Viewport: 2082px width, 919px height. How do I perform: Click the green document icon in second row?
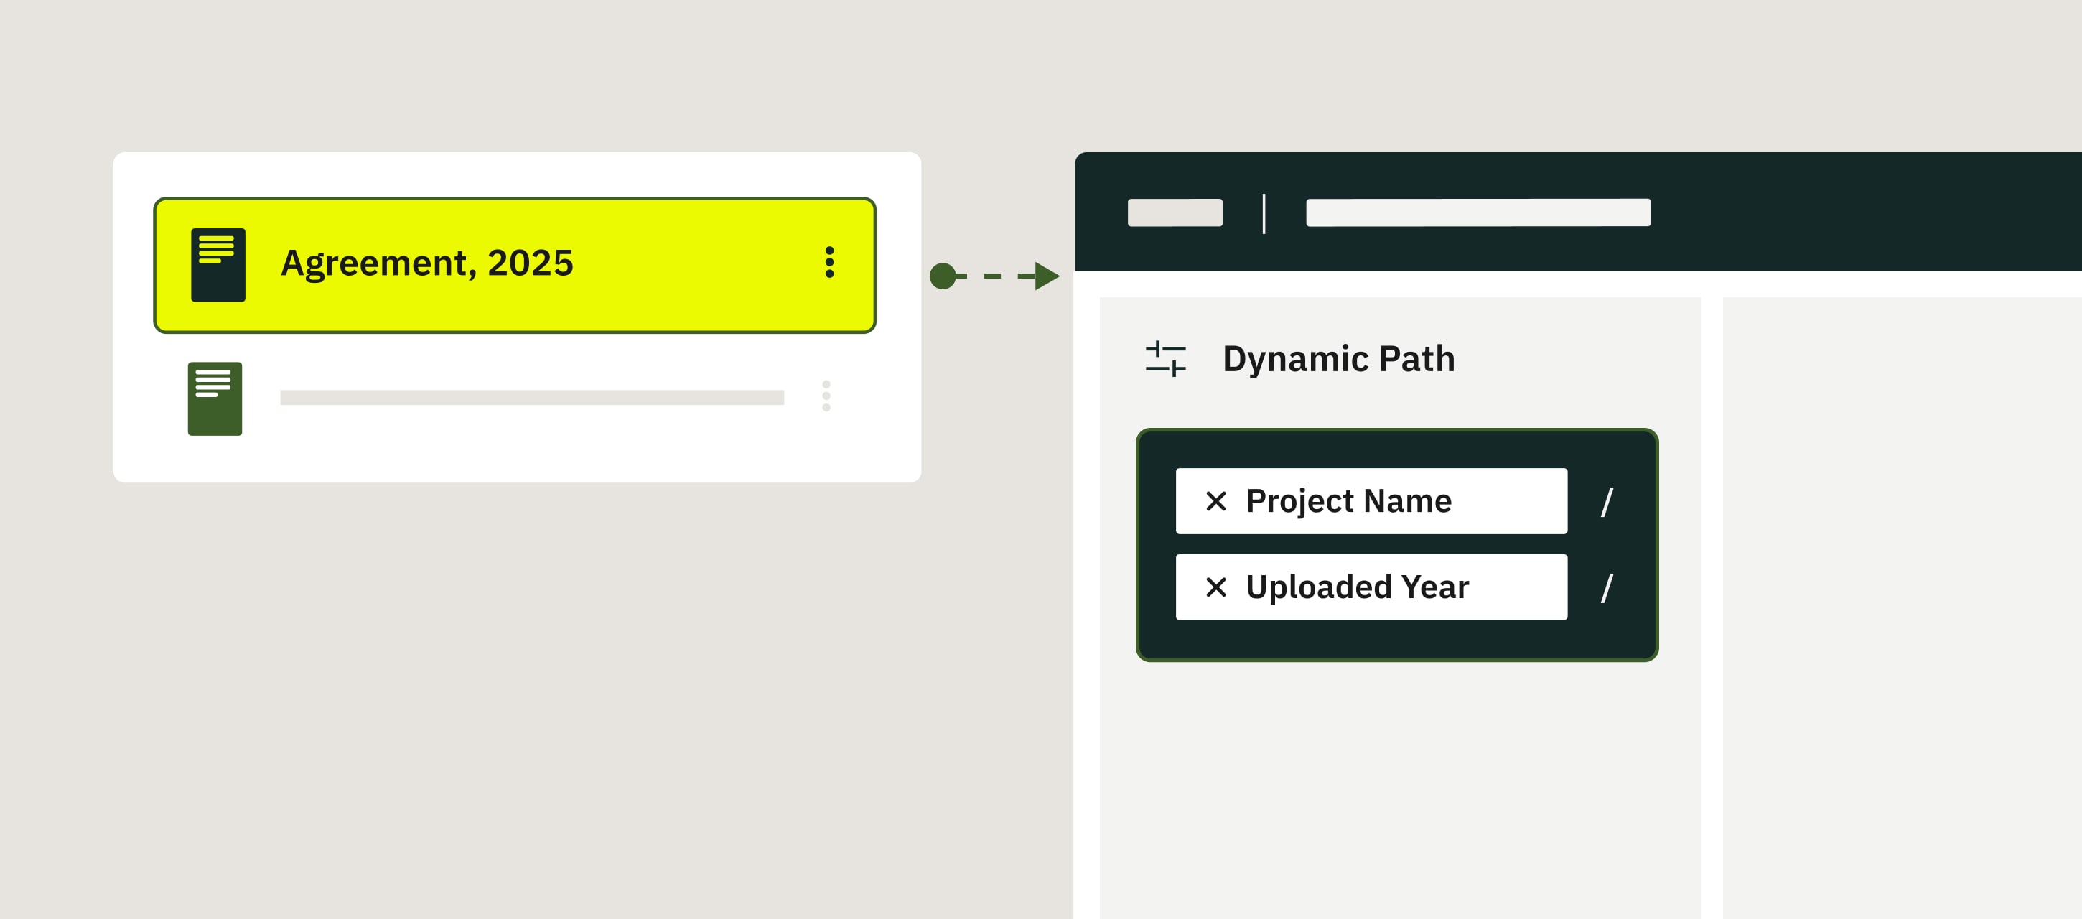(x=214, y=398)
